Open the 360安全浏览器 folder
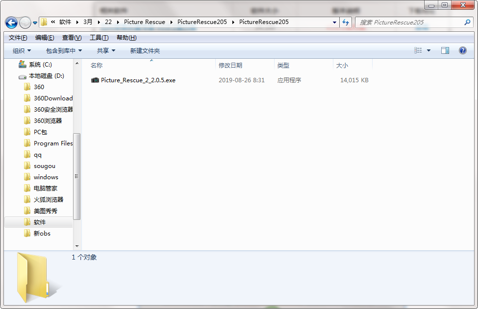The image size is (478, 309). click(x=53, y=110)
